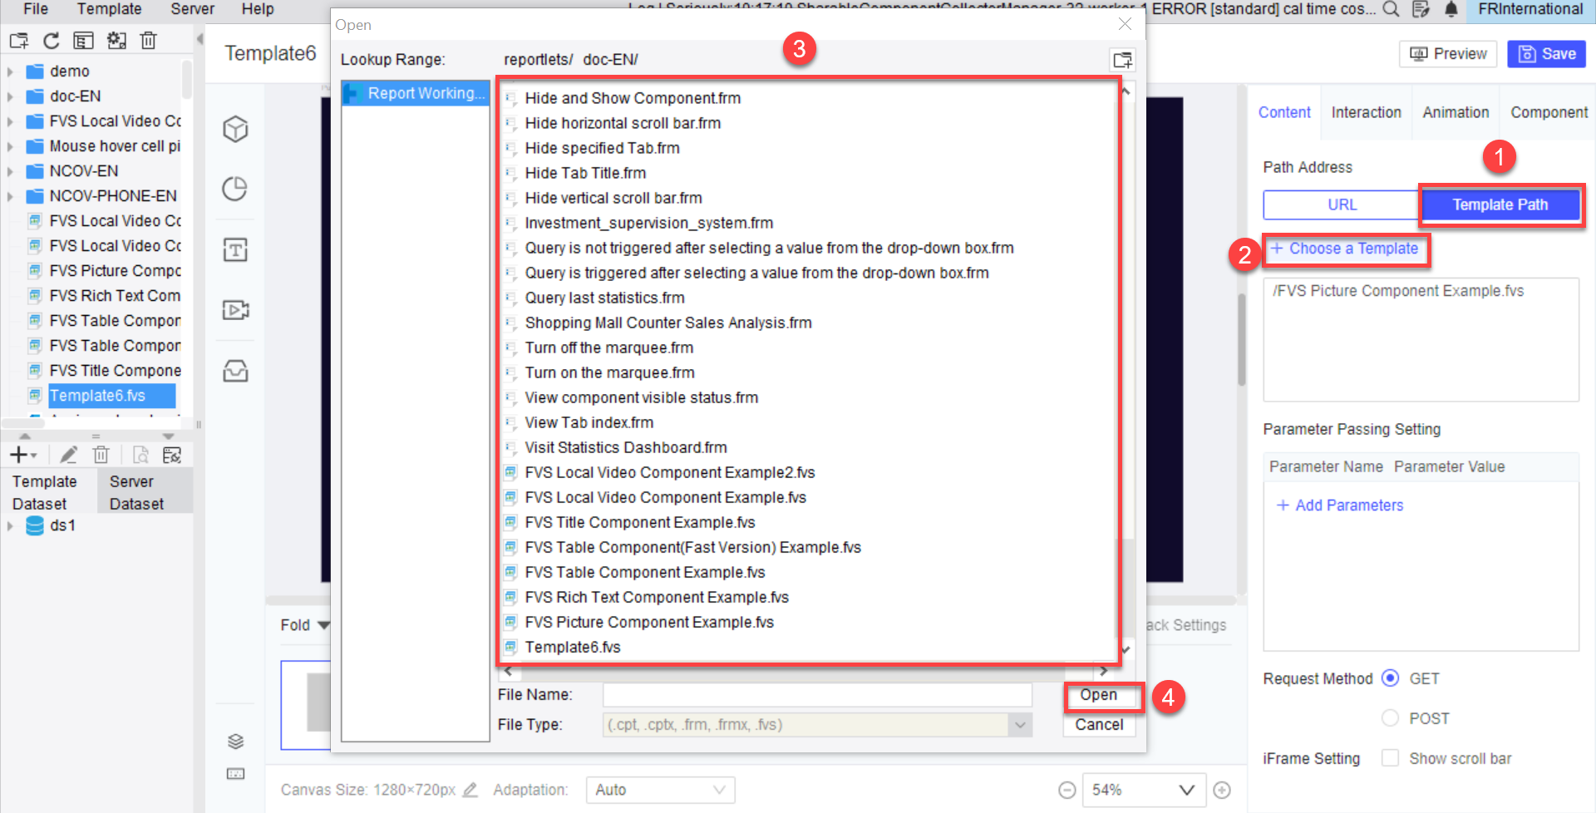The height and width of the screenshot is (813, 1596).
Task: Open the widget component tool
Action: 235,372
